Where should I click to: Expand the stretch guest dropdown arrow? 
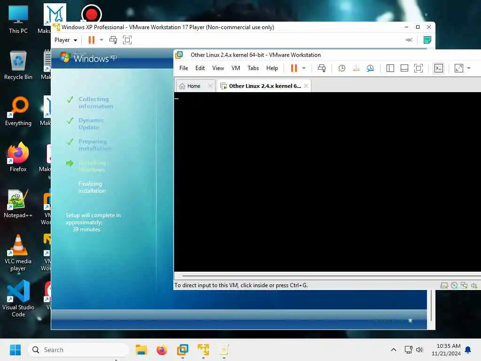(469, 68)
